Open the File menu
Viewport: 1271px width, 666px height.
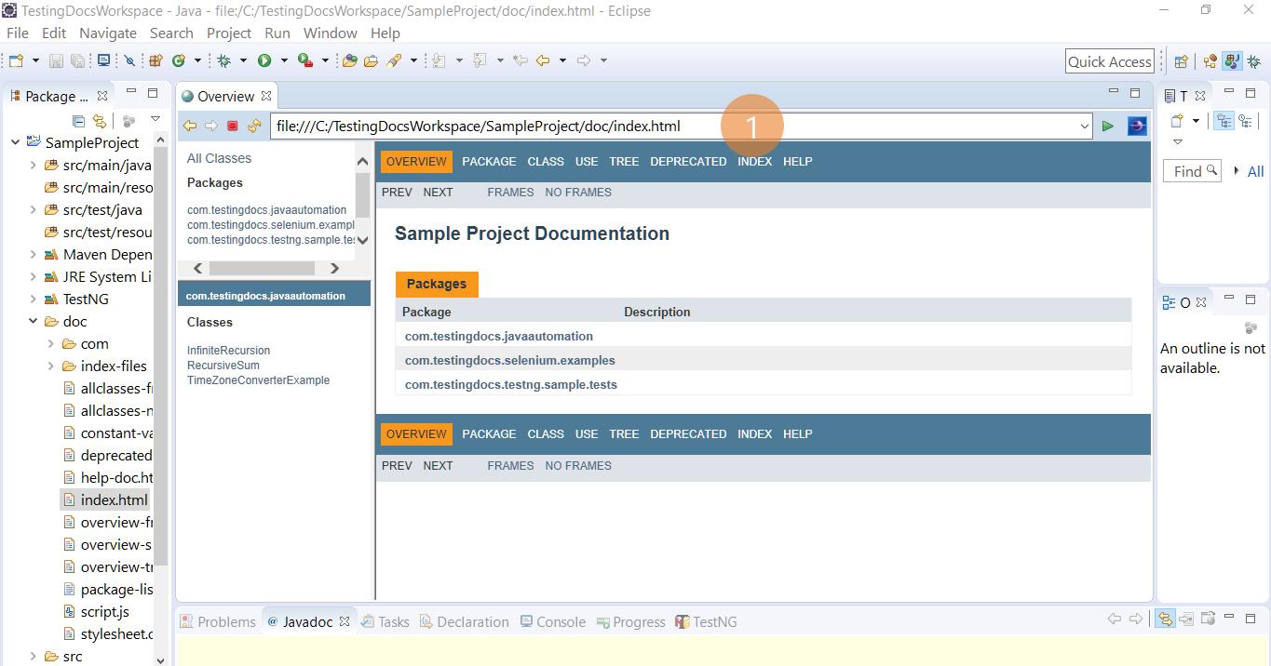tap(17, 33)
